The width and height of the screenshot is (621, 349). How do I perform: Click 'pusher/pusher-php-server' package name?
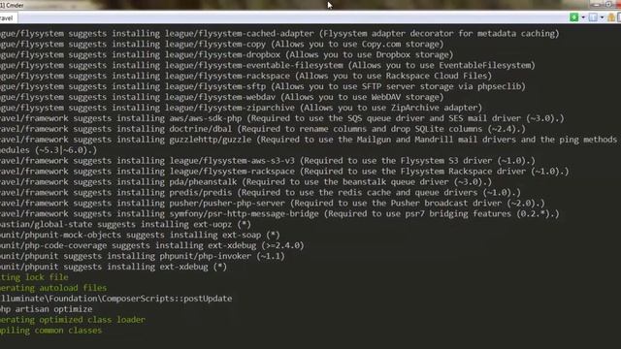coord(227,204)
